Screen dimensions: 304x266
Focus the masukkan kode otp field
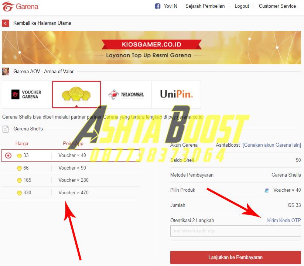236,231
